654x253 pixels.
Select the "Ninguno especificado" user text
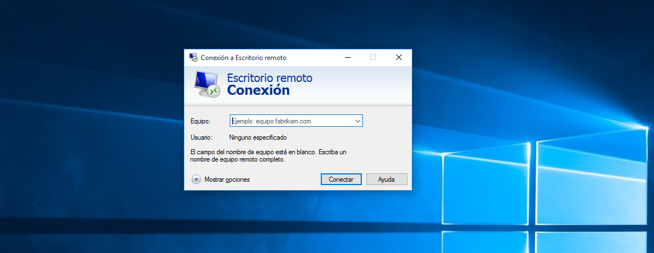[x=258, y=137]
